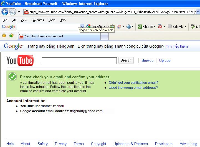
Task: Click the Internet Explorer title bar icon
Action: (3, 3)
